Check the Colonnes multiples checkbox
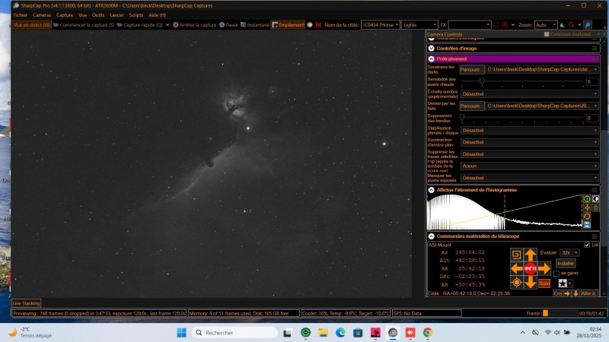The height and width of the screenshot is (342, 609). pos(547,34)
